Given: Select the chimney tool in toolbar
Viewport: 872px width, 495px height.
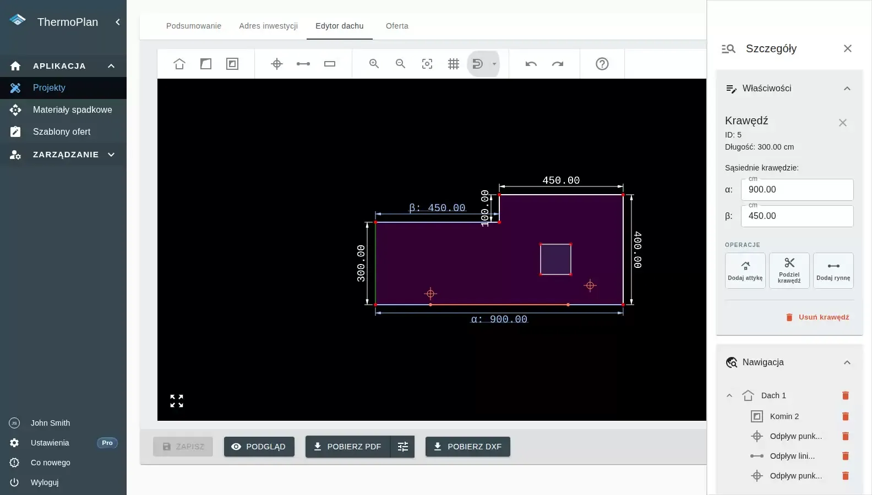Looking at the screenshot, I should (x=232, y=64).
